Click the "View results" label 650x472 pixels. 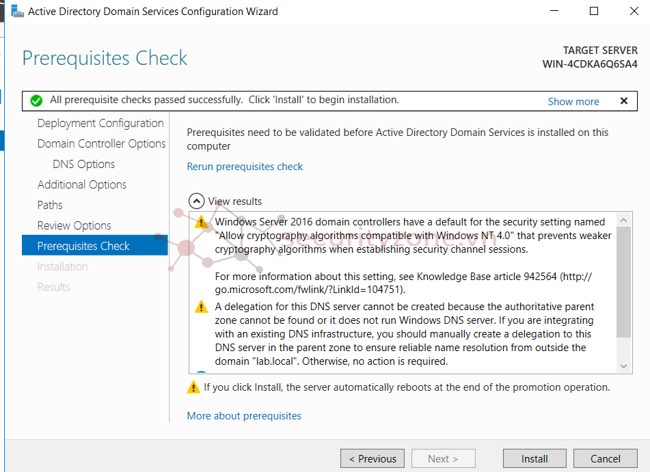(x=234, y=202)
